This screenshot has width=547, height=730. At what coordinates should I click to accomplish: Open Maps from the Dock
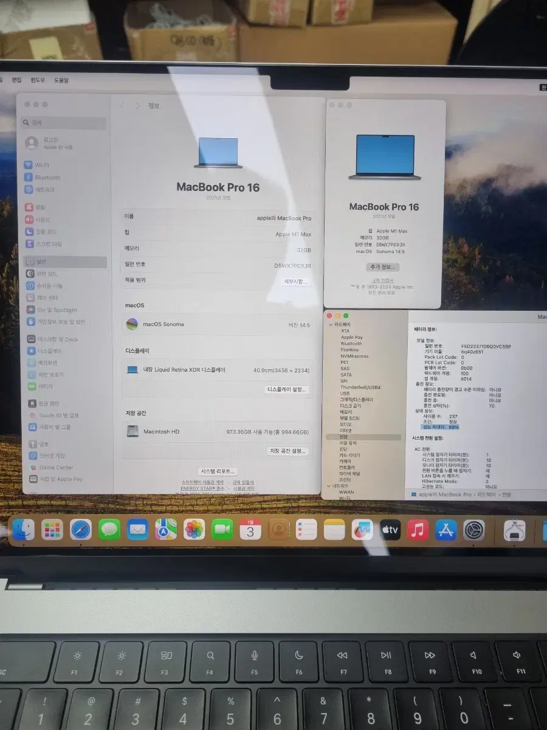point(166,529)
